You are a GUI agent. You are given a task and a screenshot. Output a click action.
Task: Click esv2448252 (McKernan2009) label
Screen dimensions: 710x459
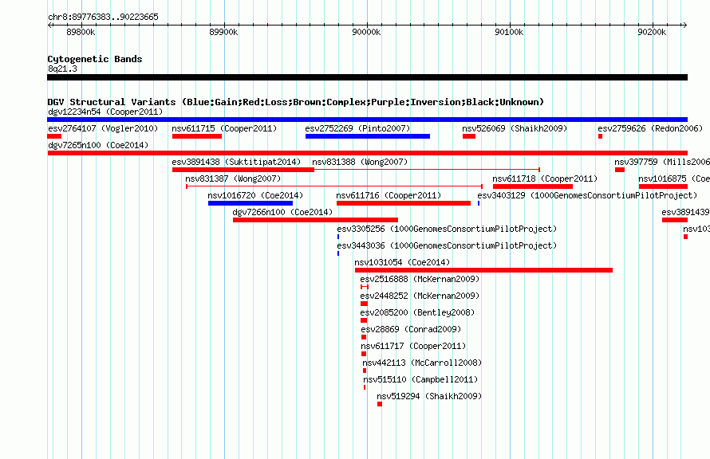point(420,296)
